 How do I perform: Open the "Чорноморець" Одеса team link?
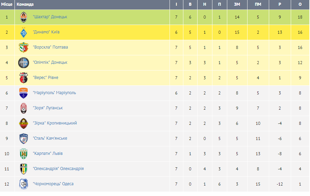(53, 184)
